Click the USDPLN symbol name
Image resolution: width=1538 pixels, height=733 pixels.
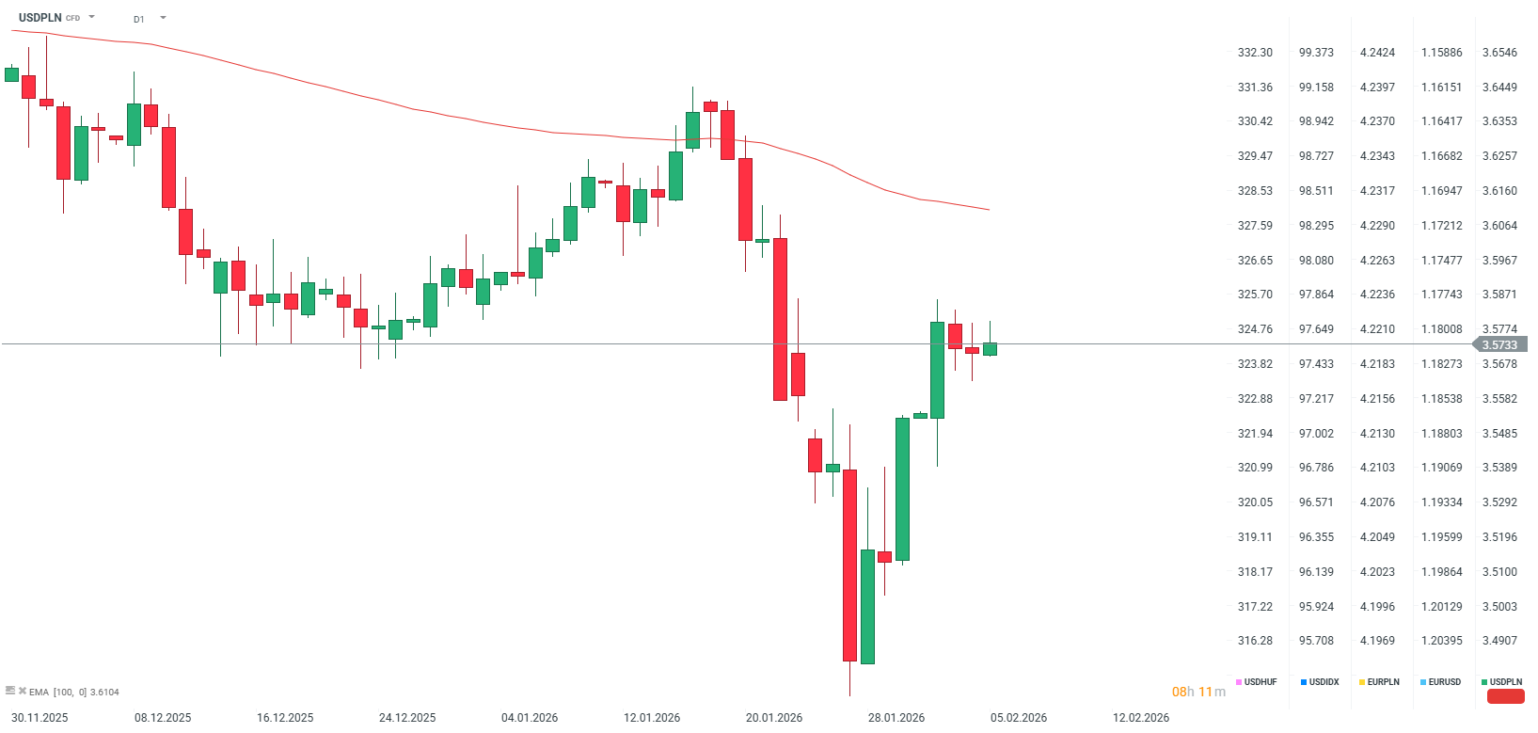point(40,18)
